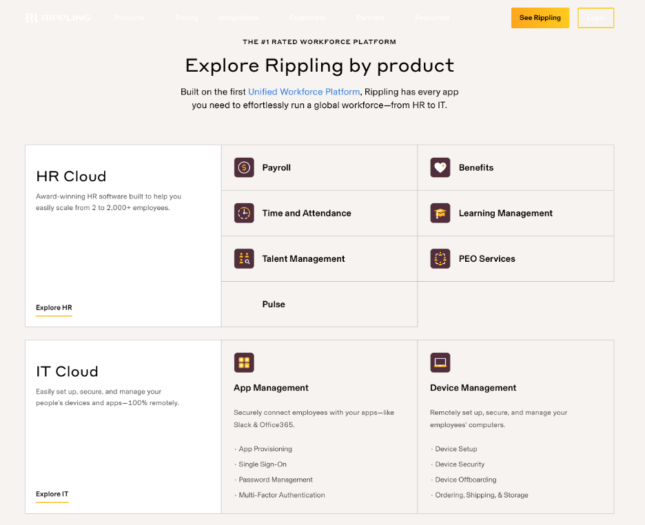Open the Resources menu in navigation
The image size is (645, 525).
coord(432,18)
